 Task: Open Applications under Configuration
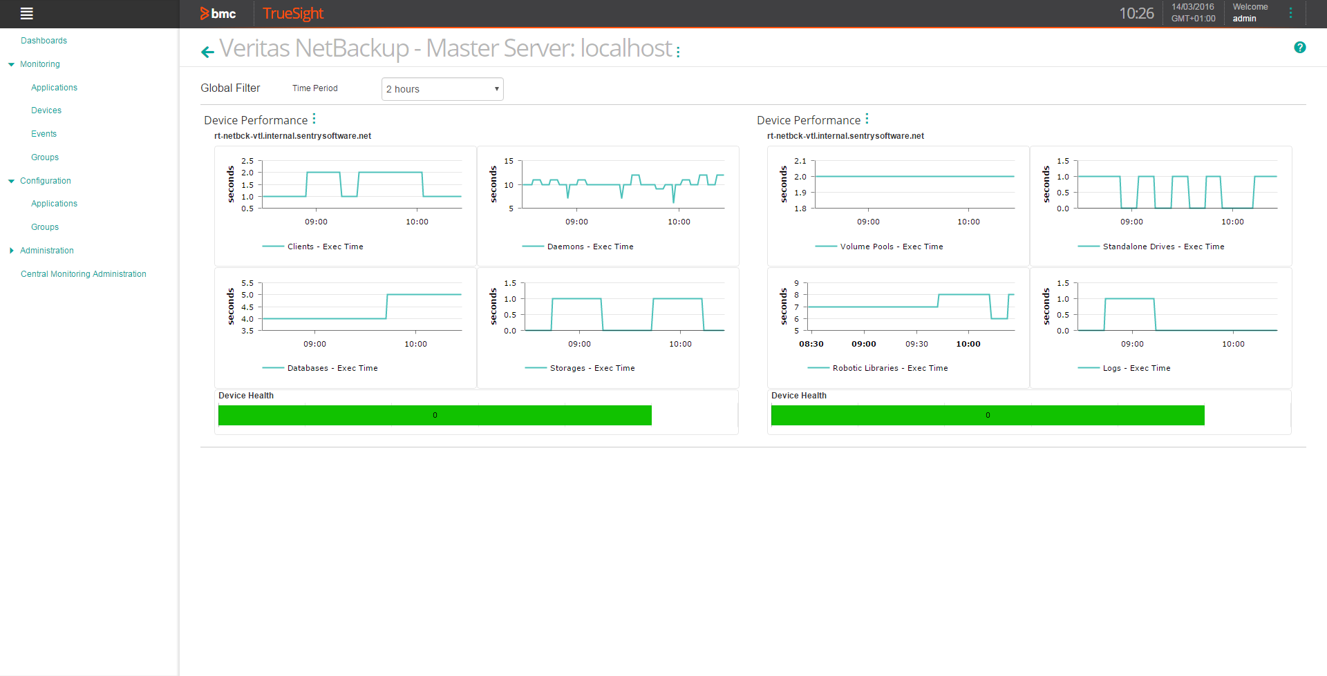coord(54,204)
